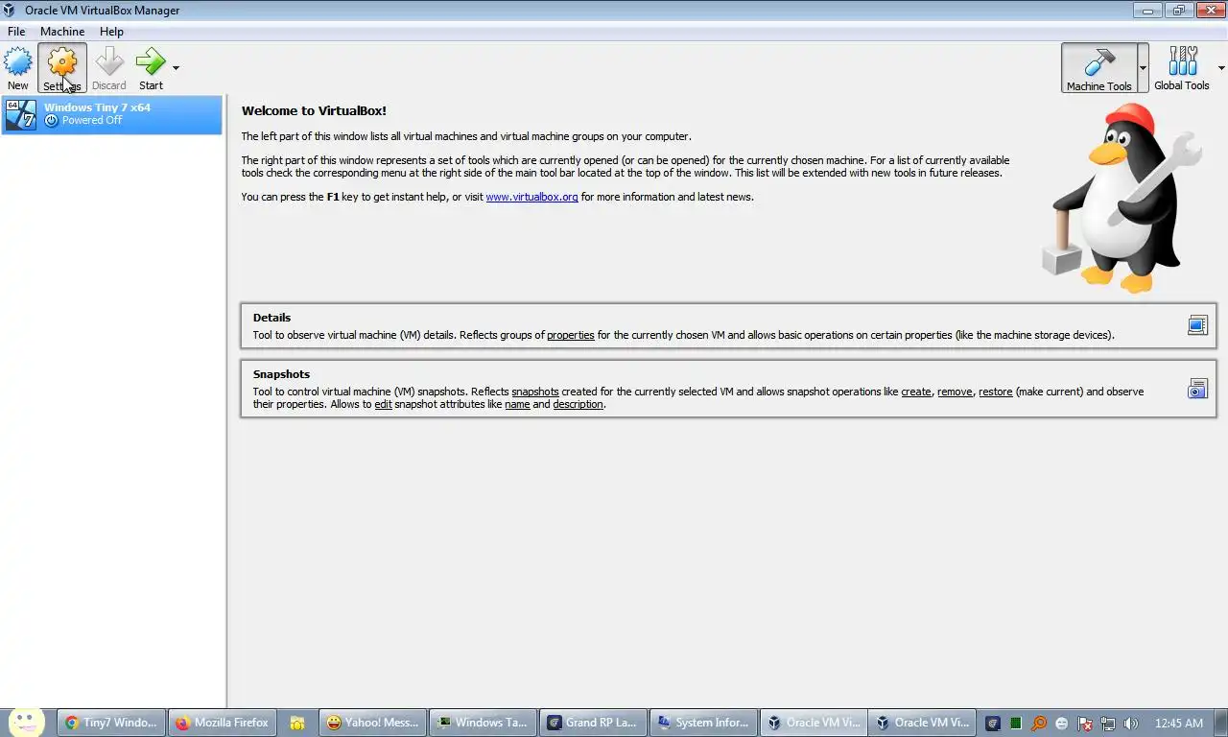Click the orange magnifier tray icon
The height and width of the screenshot is (737, 1228).
coord(1039,724)
